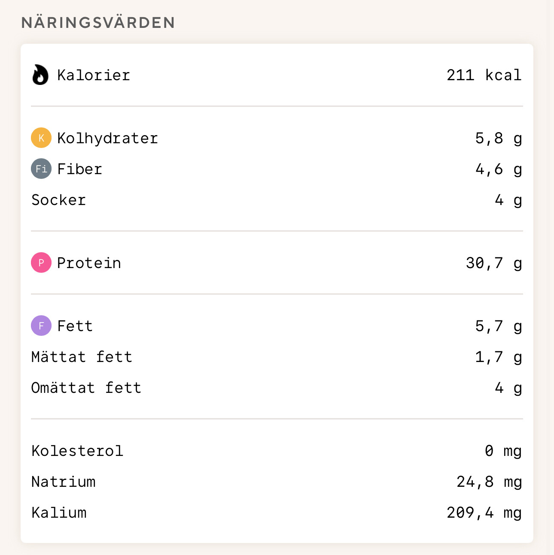
Task: Select the Kolesterol row label
Action: pos(77,451)
